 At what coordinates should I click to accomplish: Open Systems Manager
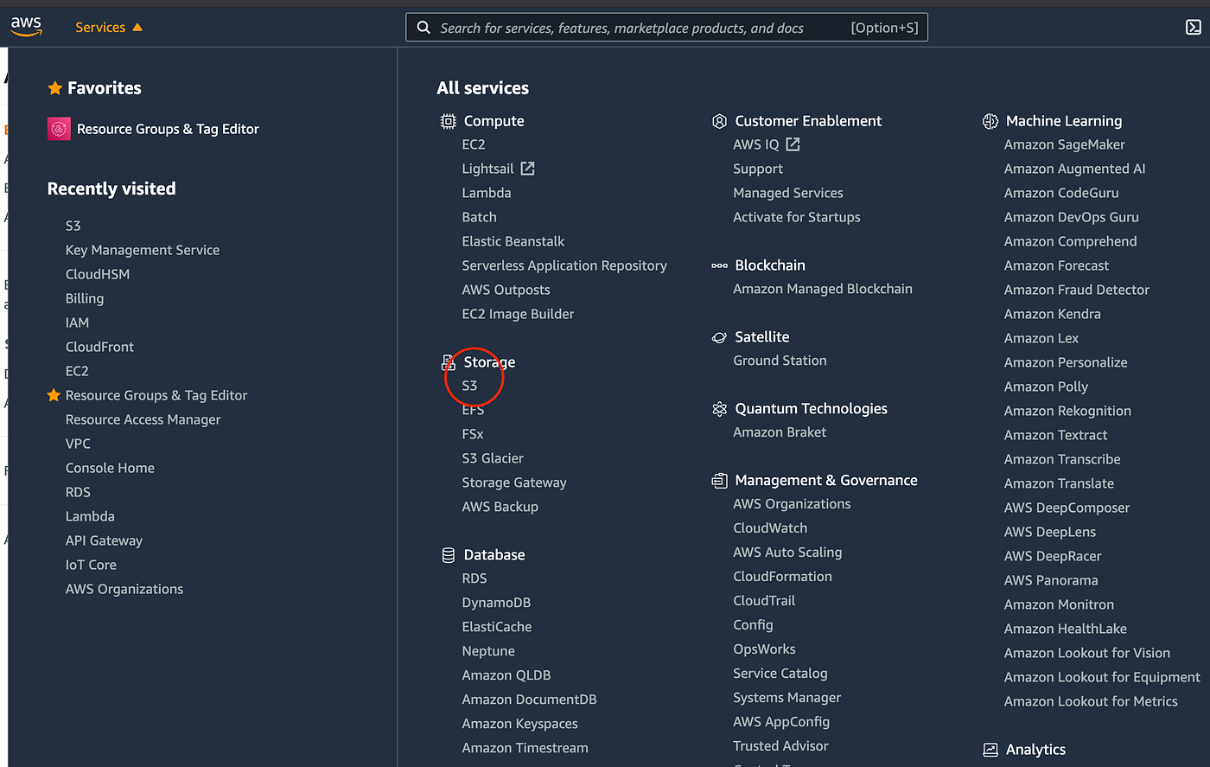[786, 698]
